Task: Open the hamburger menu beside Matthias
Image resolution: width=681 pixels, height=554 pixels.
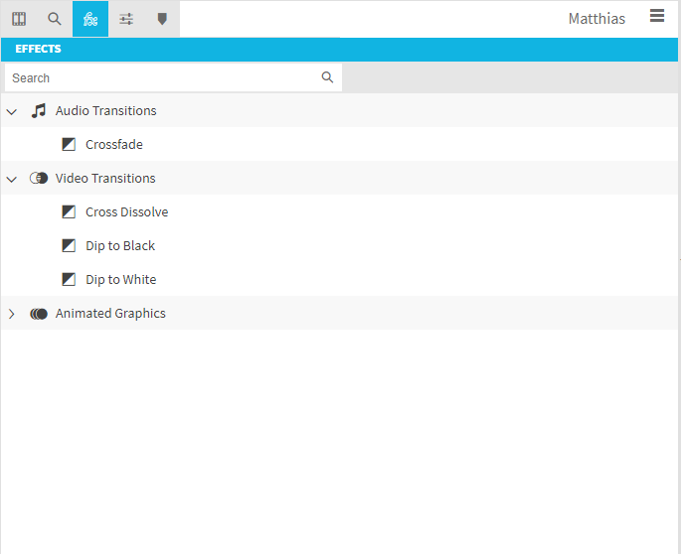Action: pos(656,16)
